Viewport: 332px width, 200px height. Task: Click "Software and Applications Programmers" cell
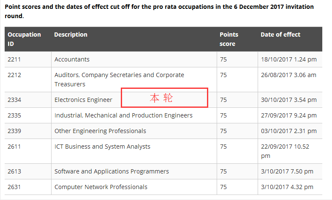[112, 171]
